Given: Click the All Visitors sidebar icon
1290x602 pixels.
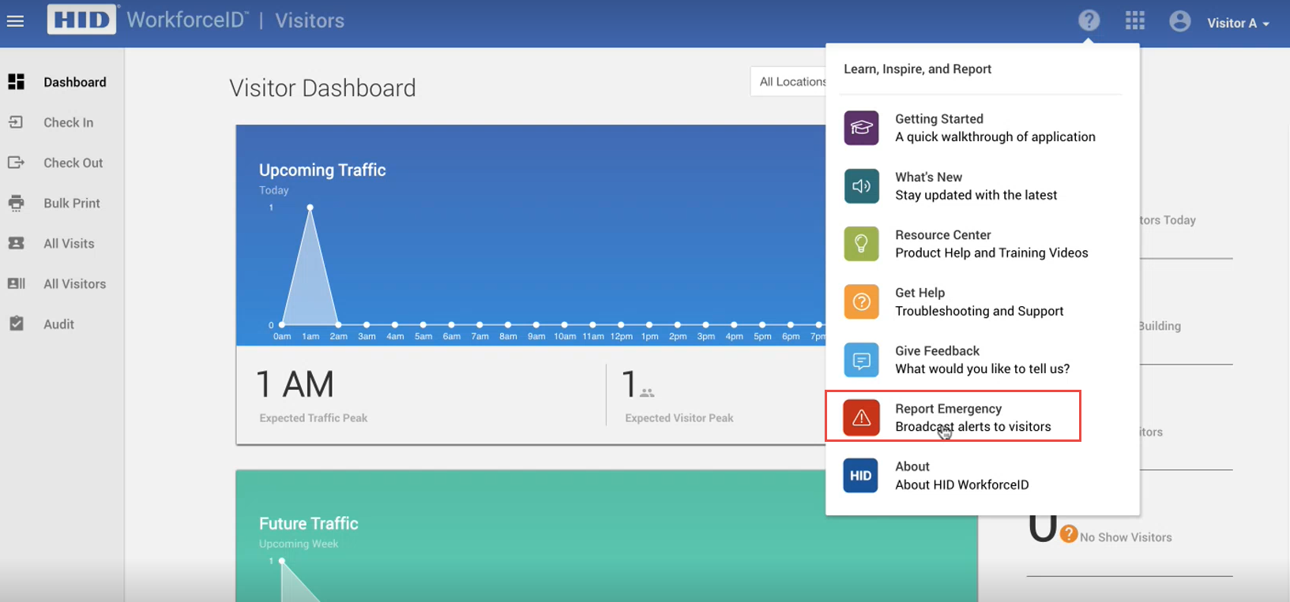Looking at the screenshot, I should click(16, 283).
